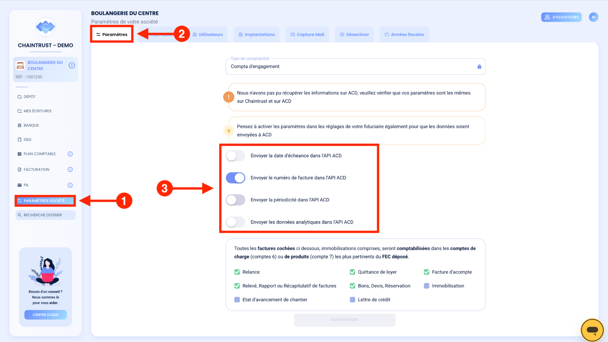Click the lock icon in Type de comptabilité
Viewport: 608px width, 342px height.
[479, 66]
